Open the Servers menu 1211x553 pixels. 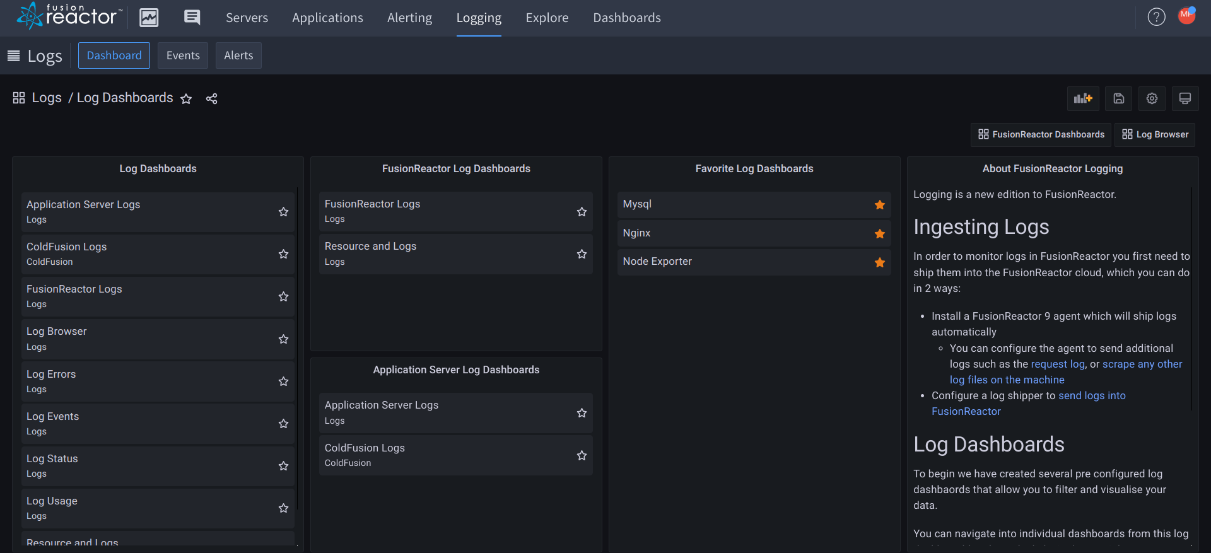coord(247,18)
